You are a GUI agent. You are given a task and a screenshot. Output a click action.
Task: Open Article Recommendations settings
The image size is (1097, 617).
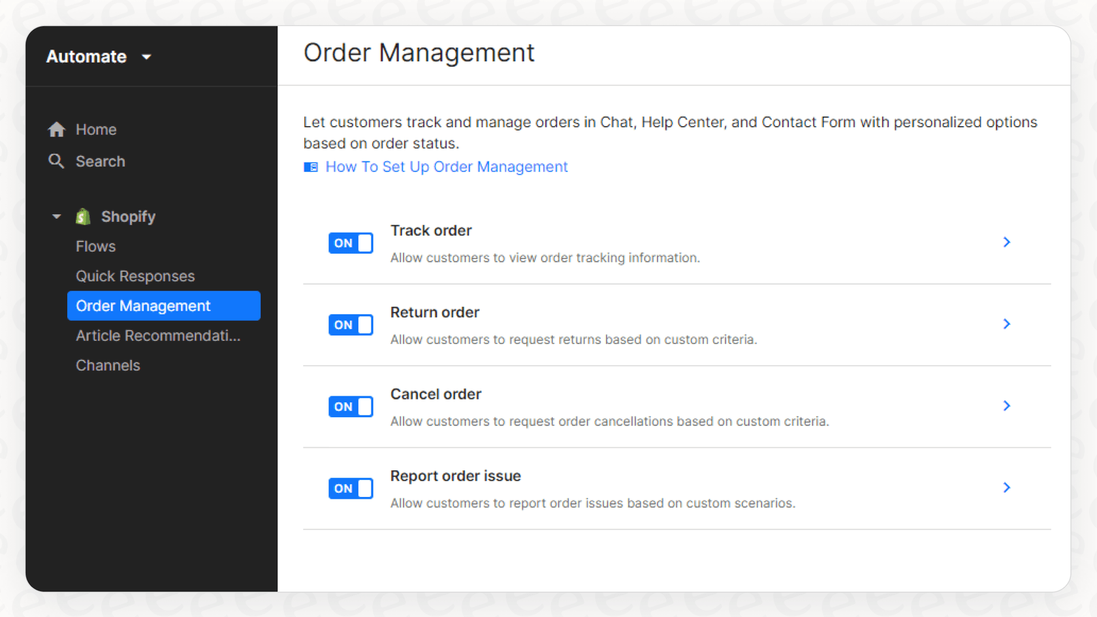tap(159, 336)
